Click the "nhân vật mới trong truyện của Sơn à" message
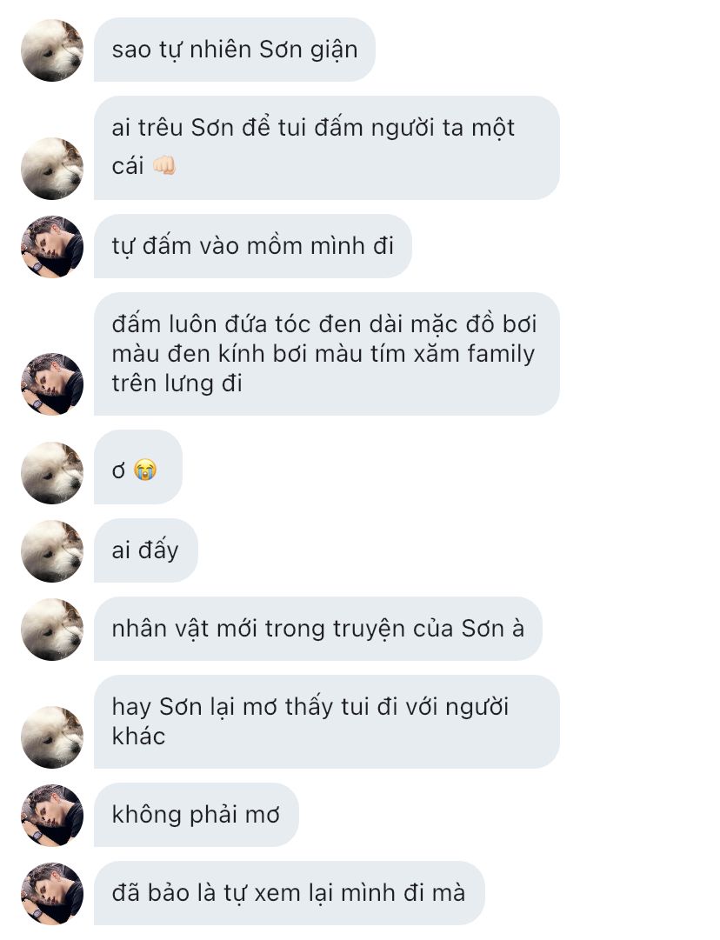The image size is (720, 940). (x=317, y=630)
